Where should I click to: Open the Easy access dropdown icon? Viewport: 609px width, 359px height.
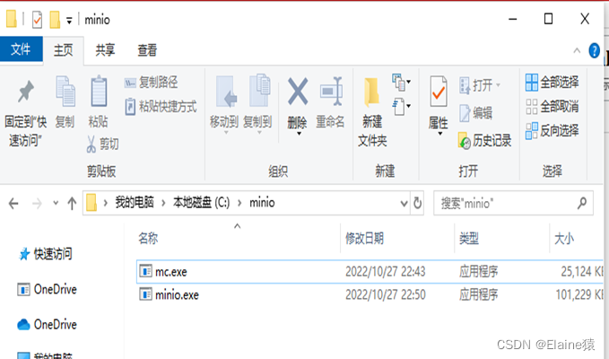click(x=401, y=107)
